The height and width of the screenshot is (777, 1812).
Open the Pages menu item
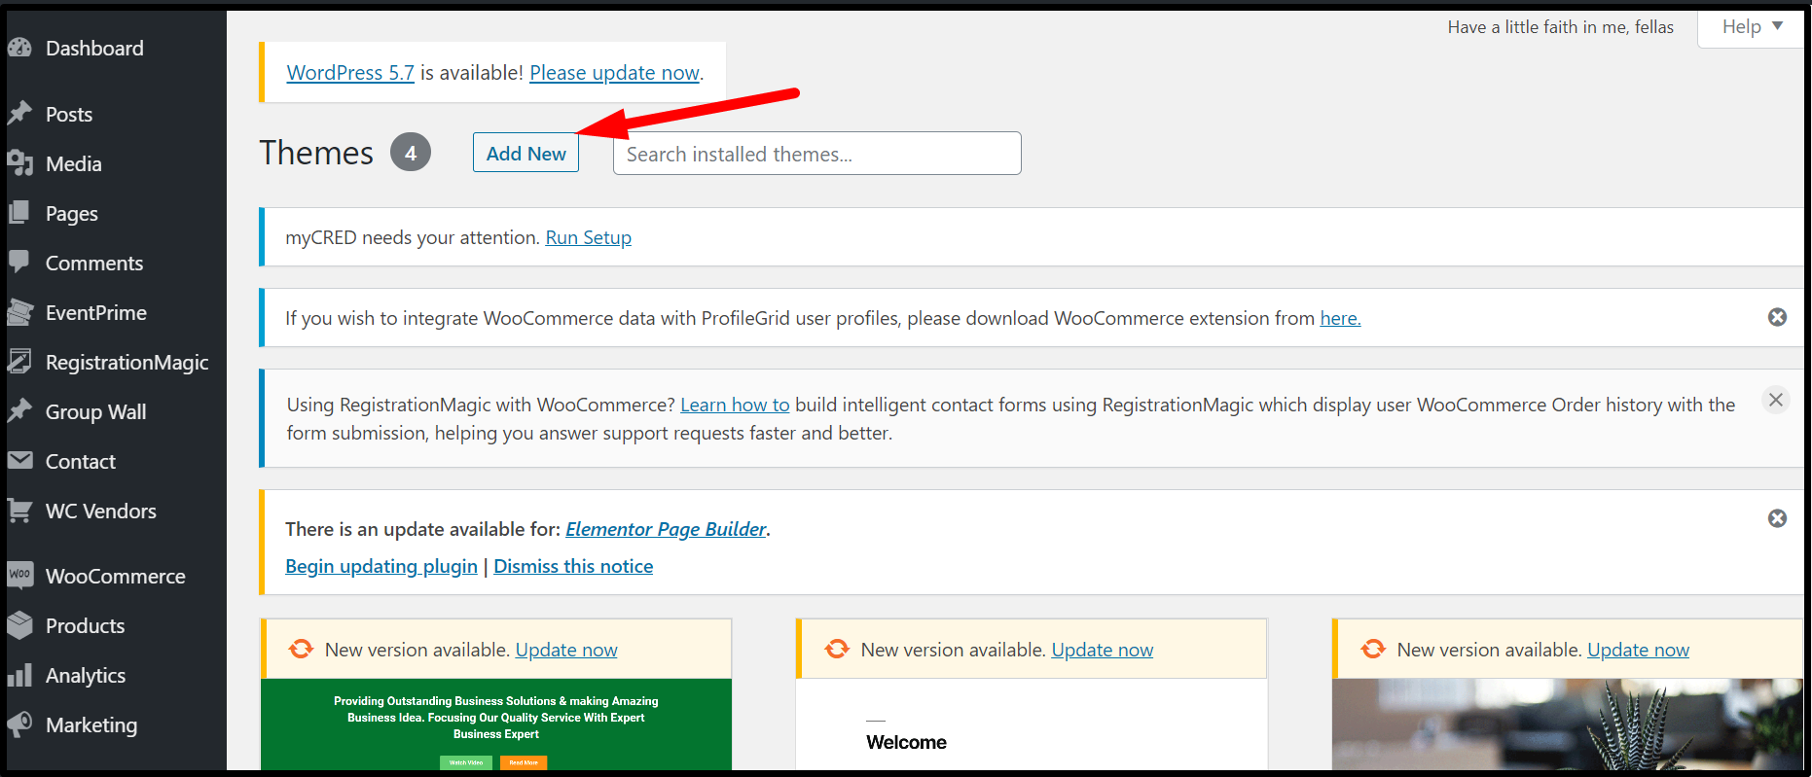pyautogui.click(x=71, y=213)
